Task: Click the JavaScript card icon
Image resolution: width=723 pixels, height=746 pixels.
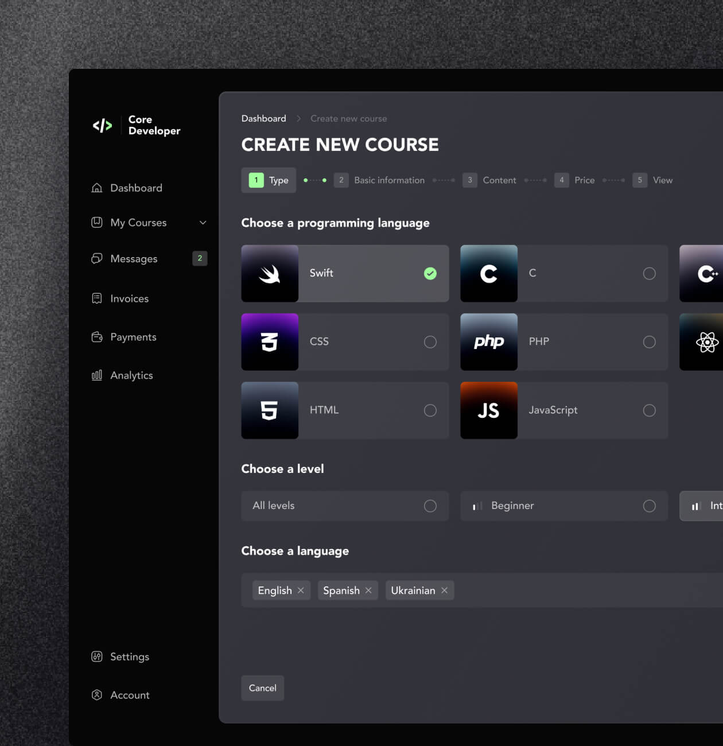Action: point(488,410)
